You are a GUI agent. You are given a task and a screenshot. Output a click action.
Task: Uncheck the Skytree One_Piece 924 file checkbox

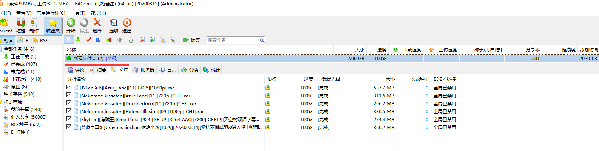pyautogui.click(x=69, y=119)
